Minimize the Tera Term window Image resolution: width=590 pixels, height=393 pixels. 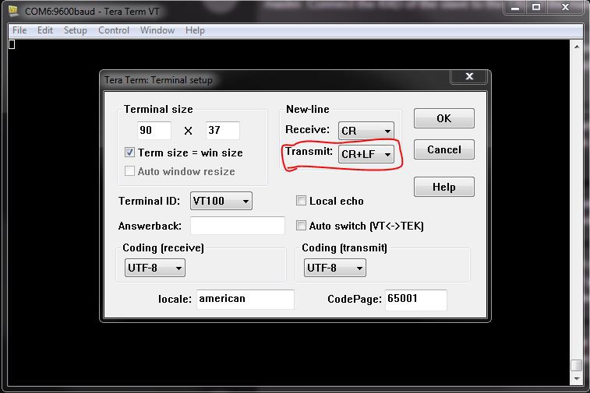pyautogui.click(x=515, y=8)
